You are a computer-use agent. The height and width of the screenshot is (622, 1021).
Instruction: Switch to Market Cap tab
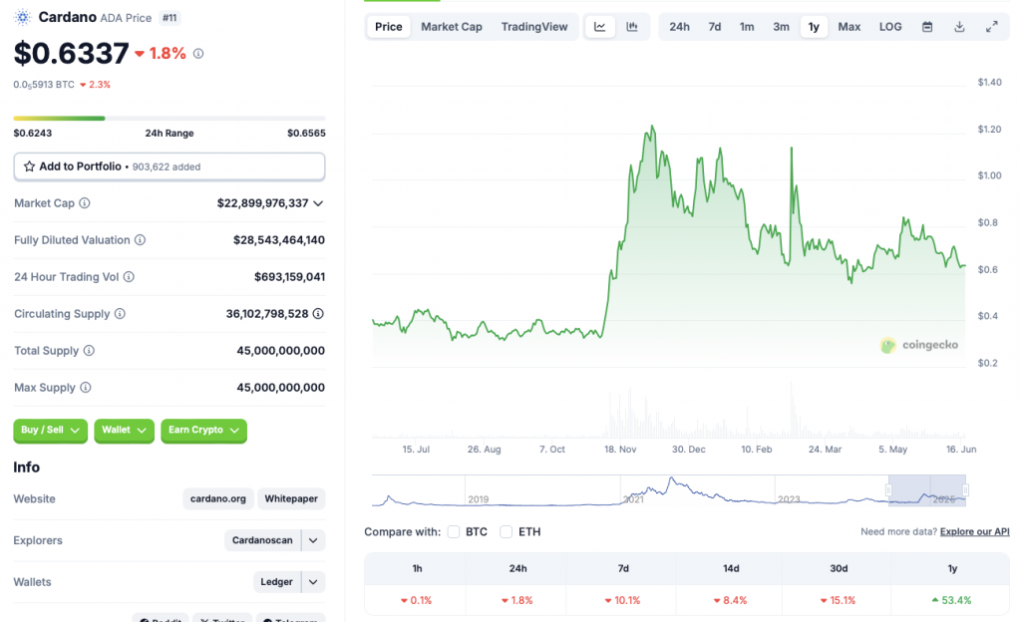pos(452,27)
